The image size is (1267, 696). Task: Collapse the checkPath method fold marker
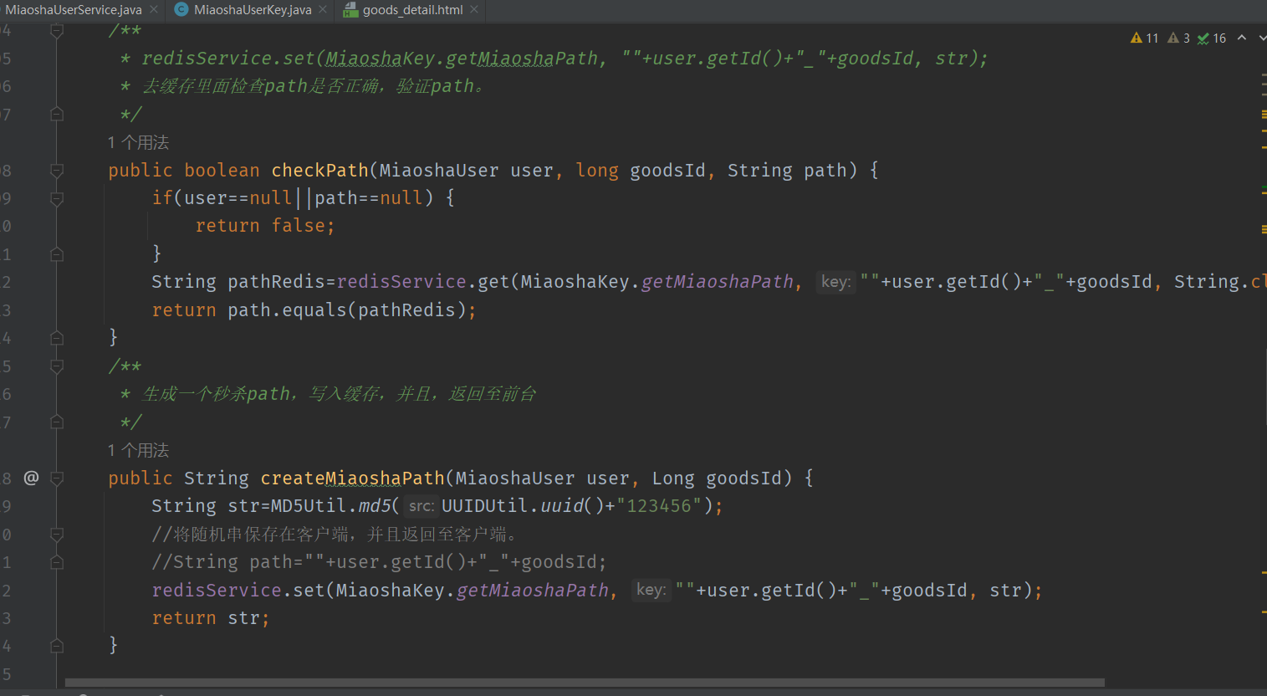[57, 171]
